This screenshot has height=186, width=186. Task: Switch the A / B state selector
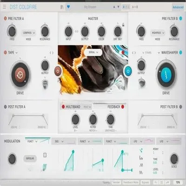(126, 7)
